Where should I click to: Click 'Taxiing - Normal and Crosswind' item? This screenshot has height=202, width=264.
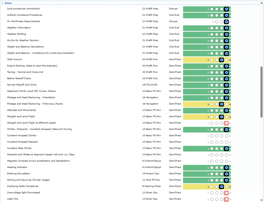(x=25, y=72)
